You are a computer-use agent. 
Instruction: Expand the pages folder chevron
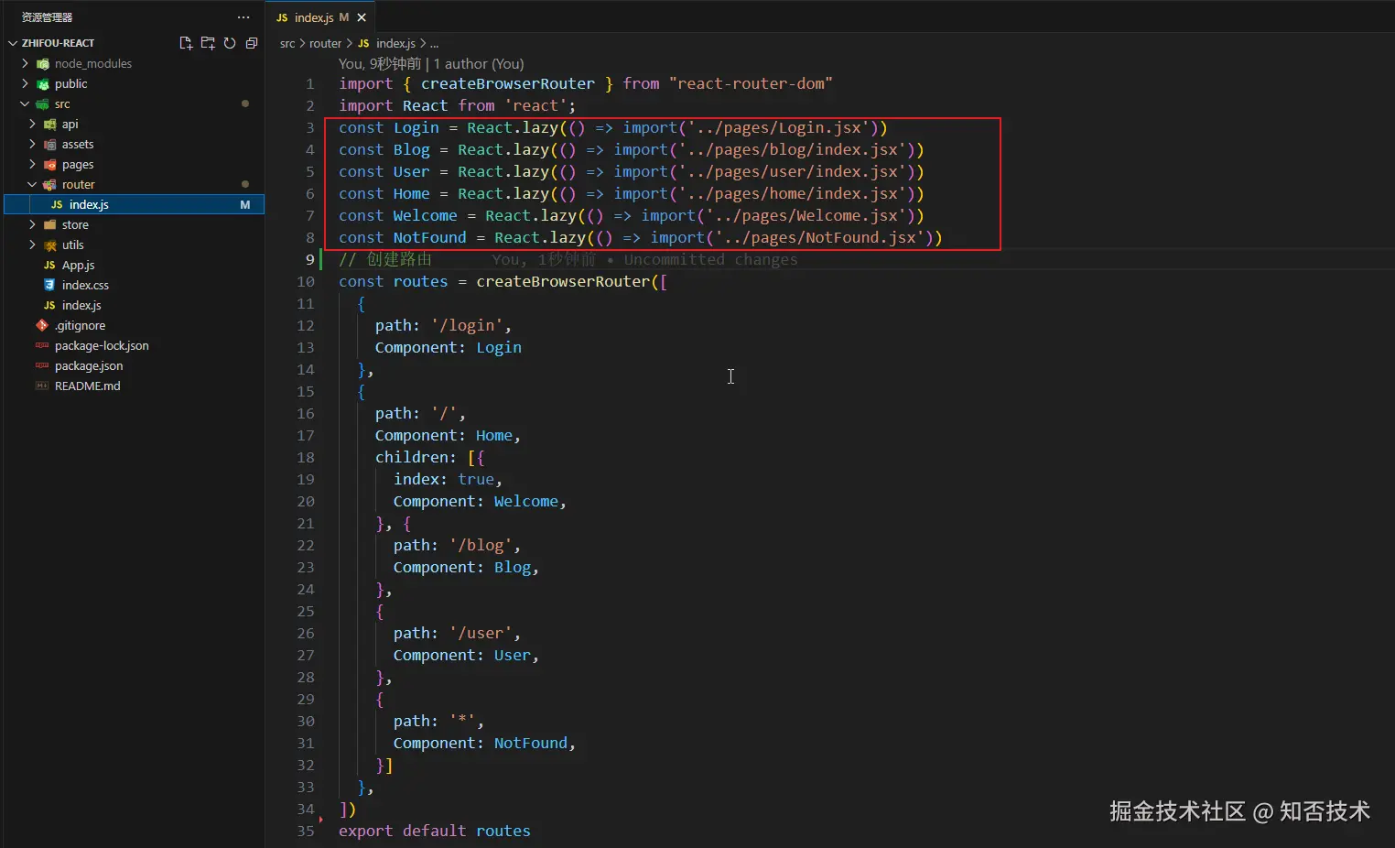[x=33, y=164]
